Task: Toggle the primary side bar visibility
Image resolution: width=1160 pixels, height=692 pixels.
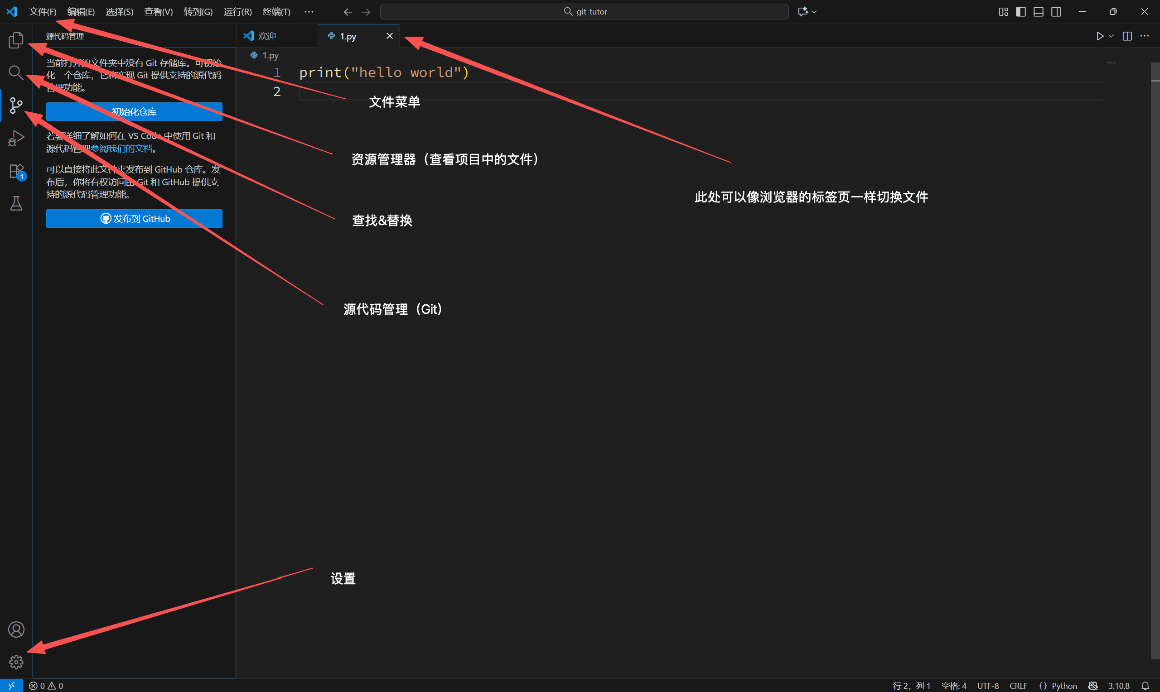Action: (x=1020, y=12)
